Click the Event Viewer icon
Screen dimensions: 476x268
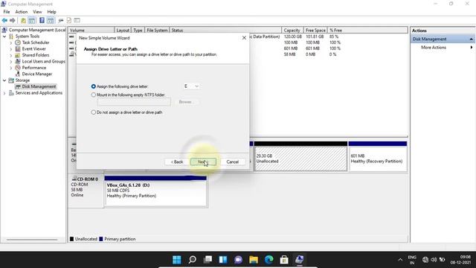click(18, 49)
